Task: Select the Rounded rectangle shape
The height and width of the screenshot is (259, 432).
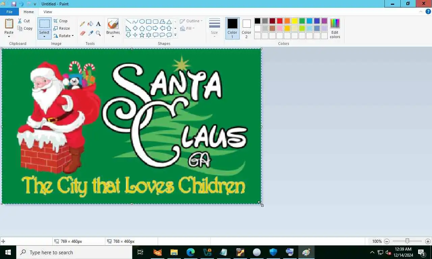Action: (155, 22)
